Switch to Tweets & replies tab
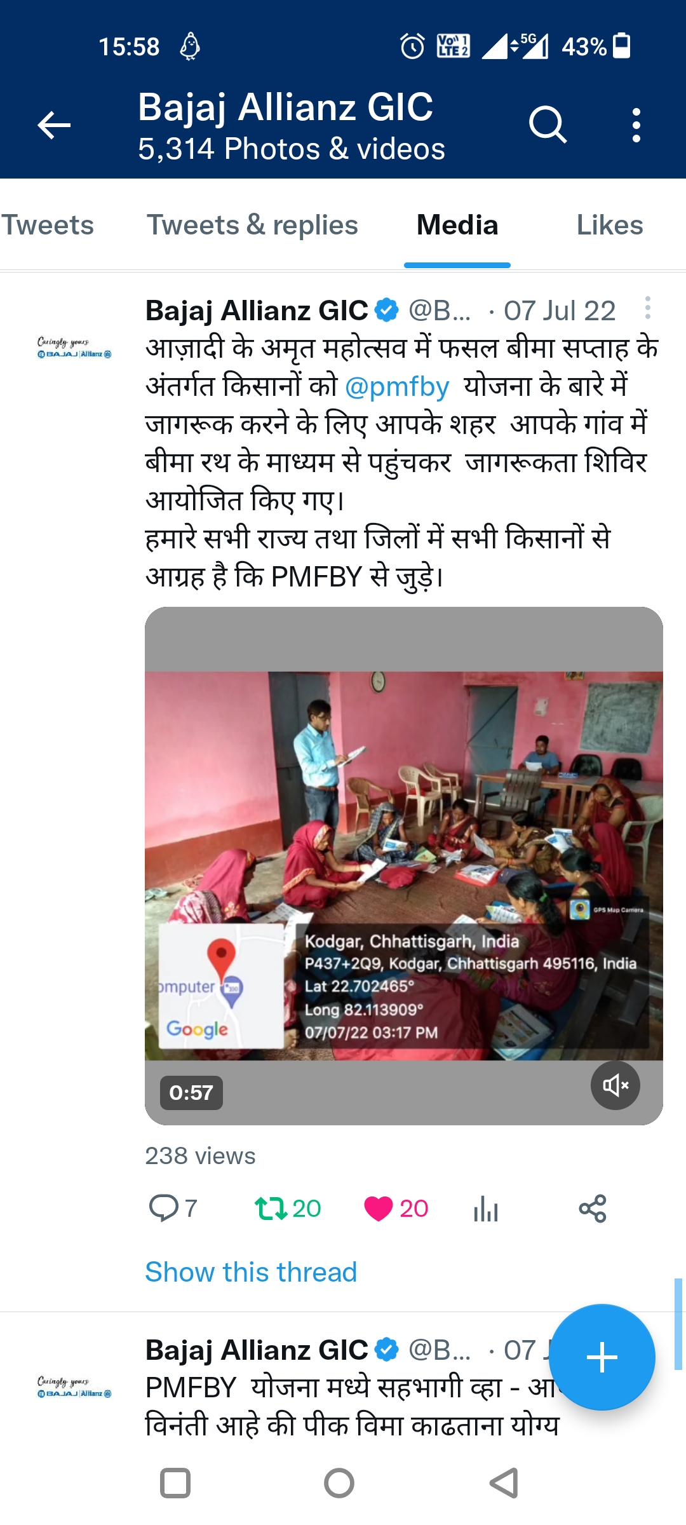Image resolution: width=686 pixels, height=1525 pixels. click(253, 225)
